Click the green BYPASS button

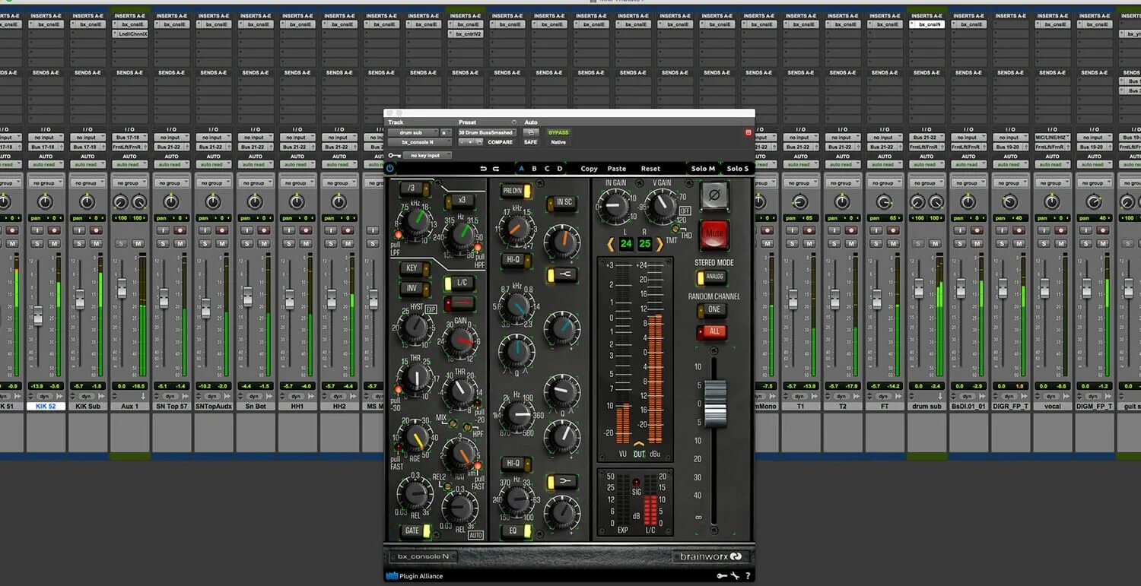pos(558,133)
